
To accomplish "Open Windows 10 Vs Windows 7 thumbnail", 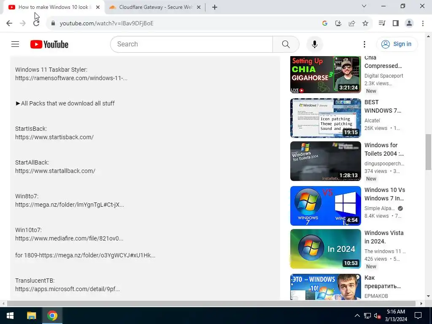I will tap(325, 206).
